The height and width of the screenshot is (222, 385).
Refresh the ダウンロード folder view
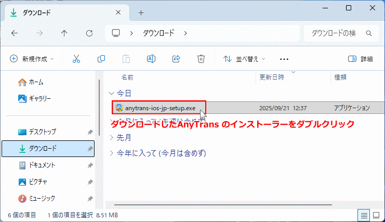coord(89,33)
